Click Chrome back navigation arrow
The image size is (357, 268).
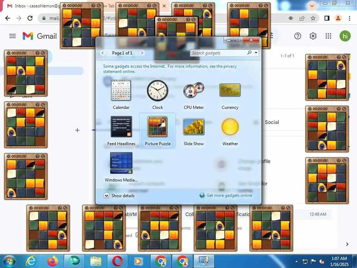[x=8, y=18]
